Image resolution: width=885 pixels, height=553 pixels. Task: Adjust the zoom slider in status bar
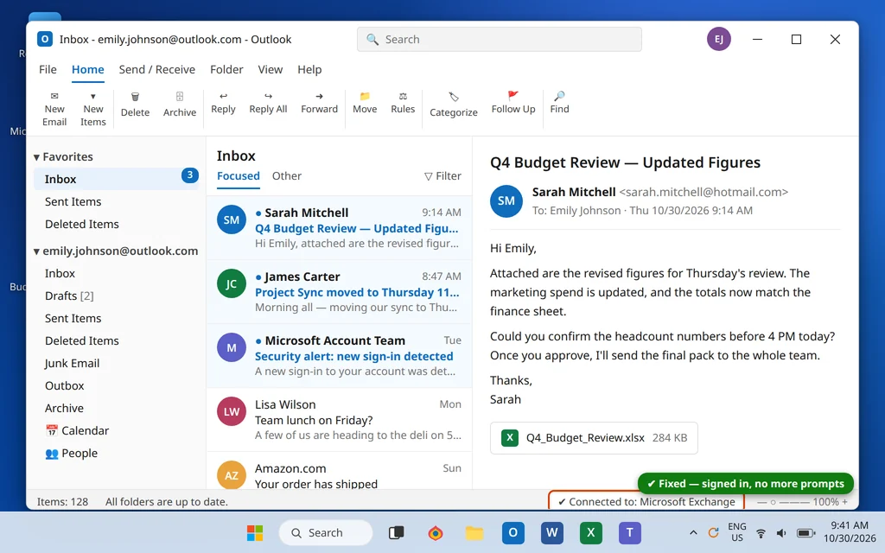(x=783, y=502)
